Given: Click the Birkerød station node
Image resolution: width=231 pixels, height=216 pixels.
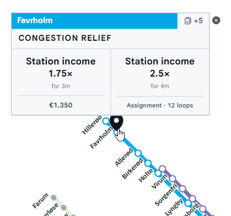Looking at the screenshot, I should [148, 163].
